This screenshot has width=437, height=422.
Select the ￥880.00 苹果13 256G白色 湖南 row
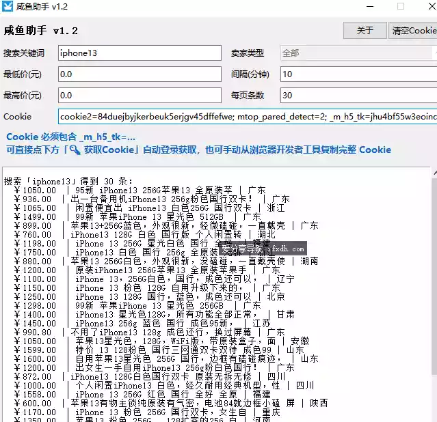[x=166, y=261]
